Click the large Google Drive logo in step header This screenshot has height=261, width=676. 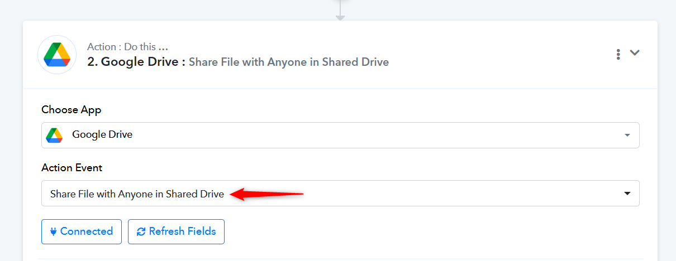pyautogui.click(x=57, y=55)
